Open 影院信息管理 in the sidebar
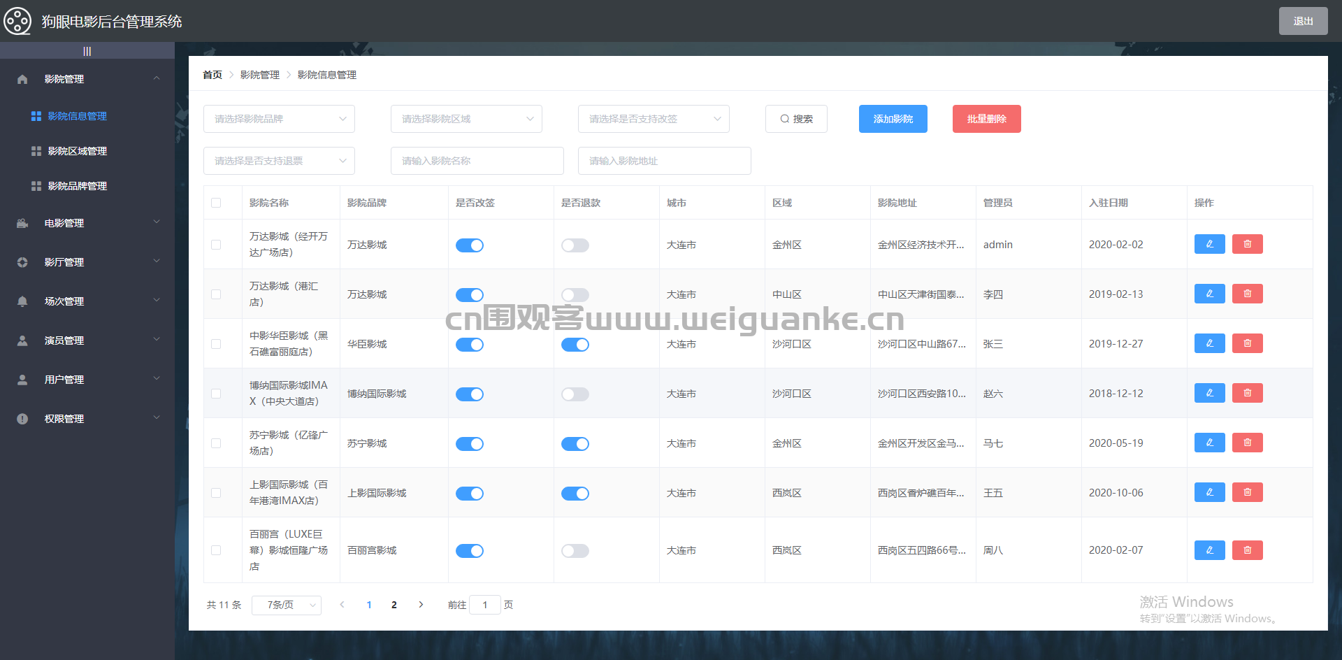 pyautogui.click(x=87, y=116)
